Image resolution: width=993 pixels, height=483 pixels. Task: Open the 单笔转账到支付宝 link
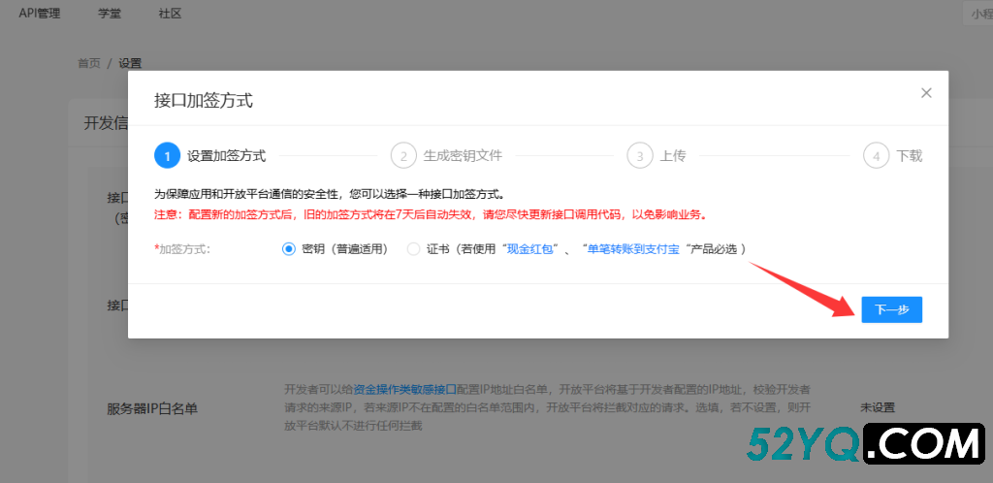633,249
